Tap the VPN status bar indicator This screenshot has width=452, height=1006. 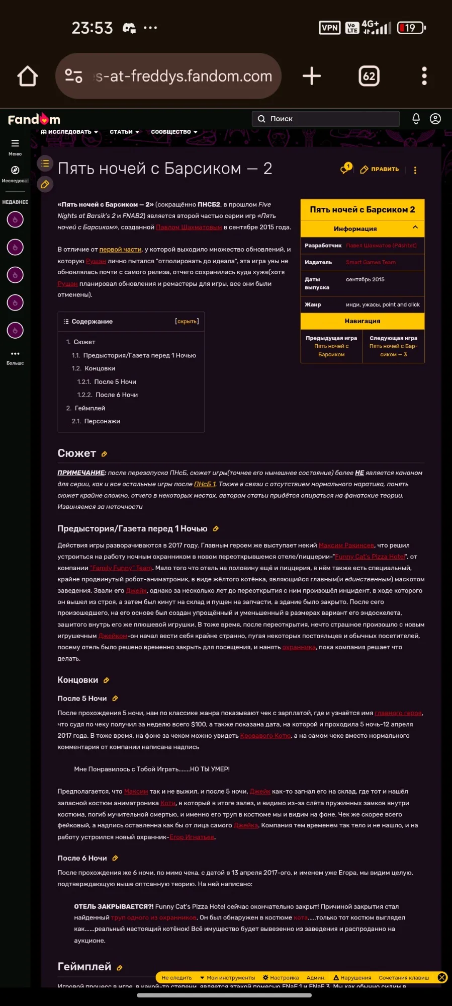tap(330, 28)
